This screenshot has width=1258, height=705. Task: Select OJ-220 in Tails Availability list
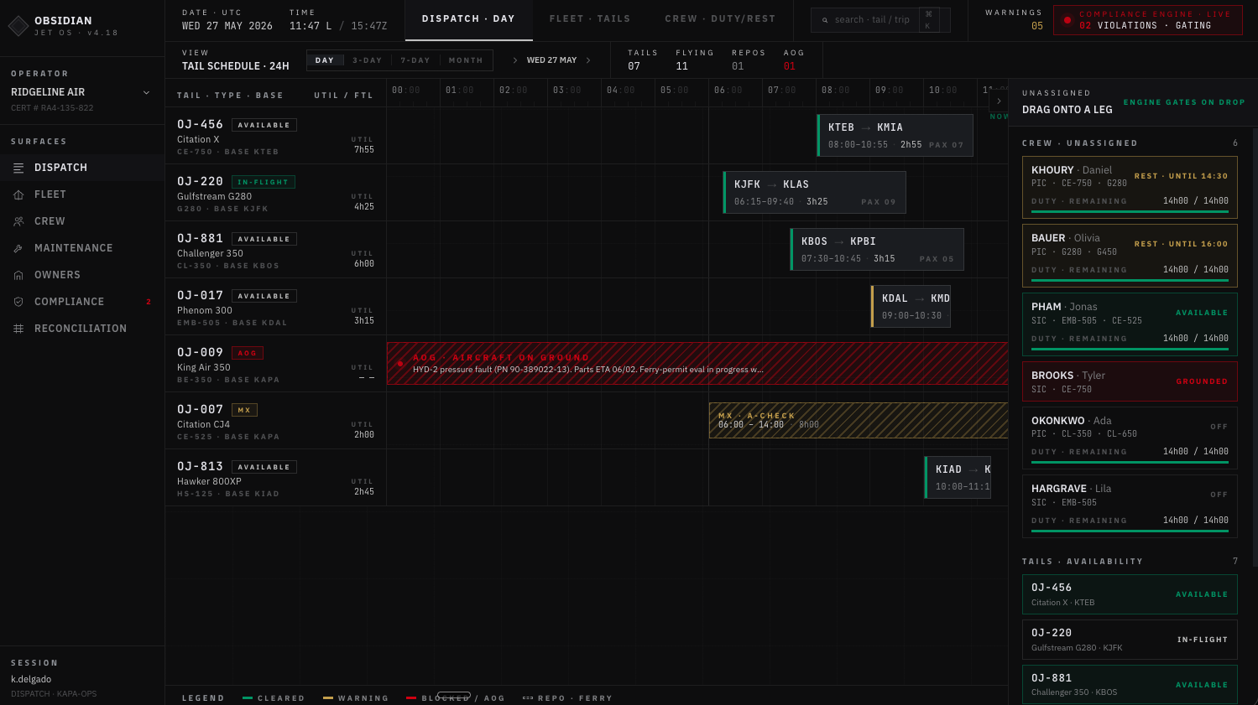coord(1130,640)
